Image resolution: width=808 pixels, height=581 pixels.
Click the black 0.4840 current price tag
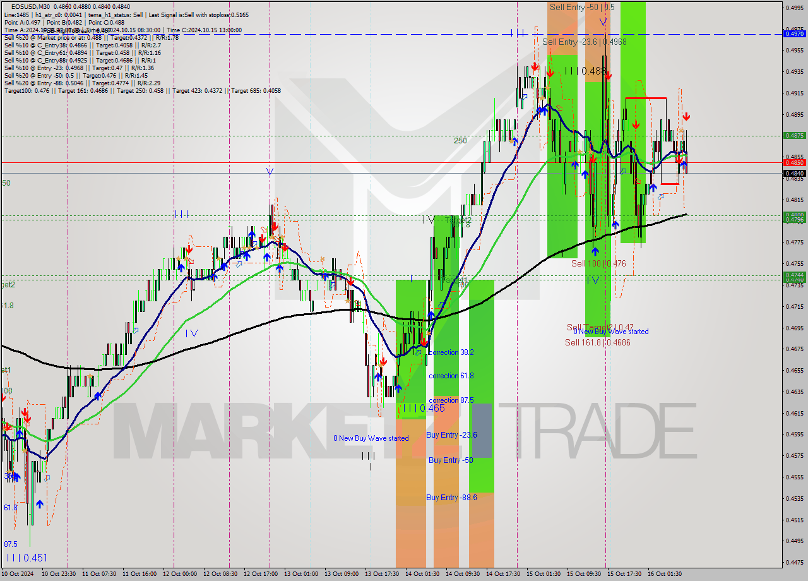point(793,173)
